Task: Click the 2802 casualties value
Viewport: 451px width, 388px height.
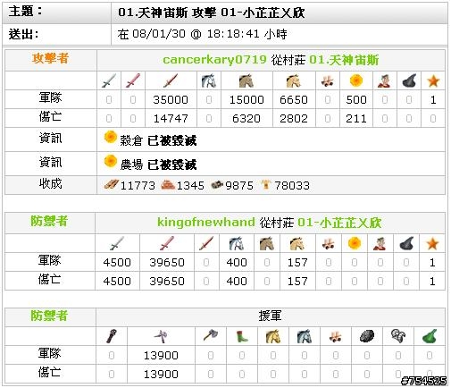Action: point(294,119)
